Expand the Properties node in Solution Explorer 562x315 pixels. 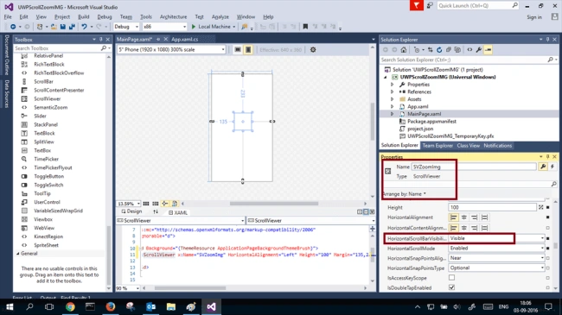click(393, 85)
